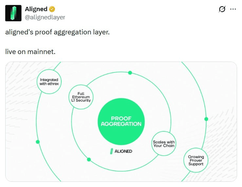The width and height of the screenshot is (242, 187).
Task: Open the three-dot more options menu
Action: click(x=233, y=9)
